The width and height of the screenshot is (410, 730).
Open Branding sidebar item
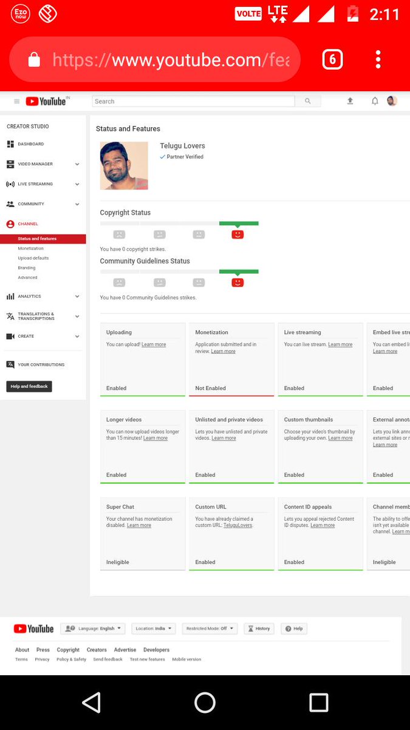click(x=27, y=268)
